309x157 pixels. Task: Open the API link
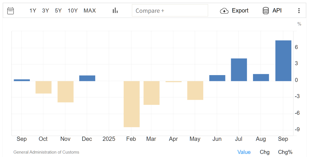pos(277,11)
